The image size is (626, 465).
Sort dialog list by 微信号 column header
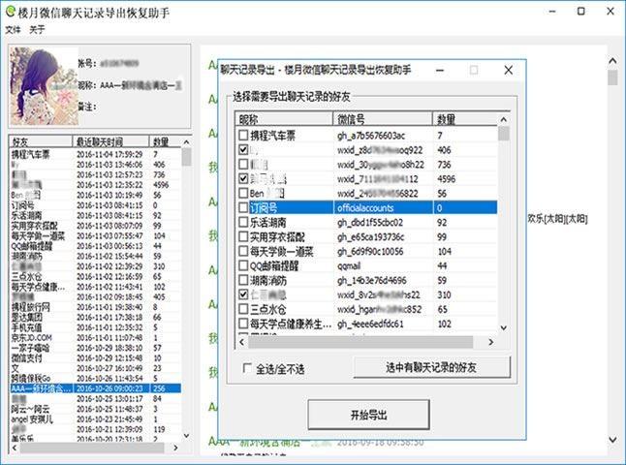point(384,119)
